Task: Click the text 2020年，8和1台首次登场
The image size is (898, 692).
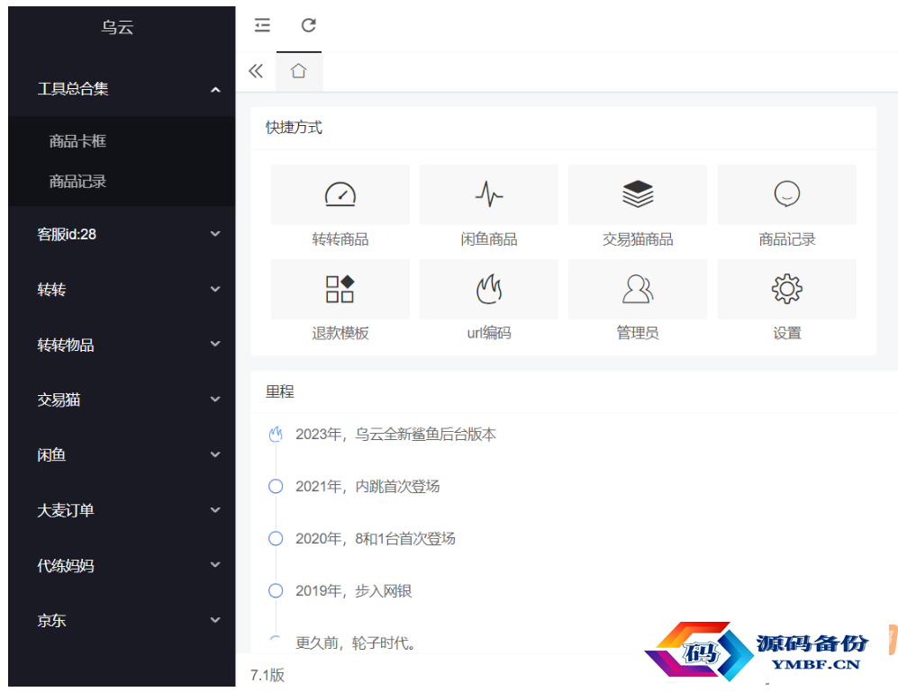Action: coord(375,539)
